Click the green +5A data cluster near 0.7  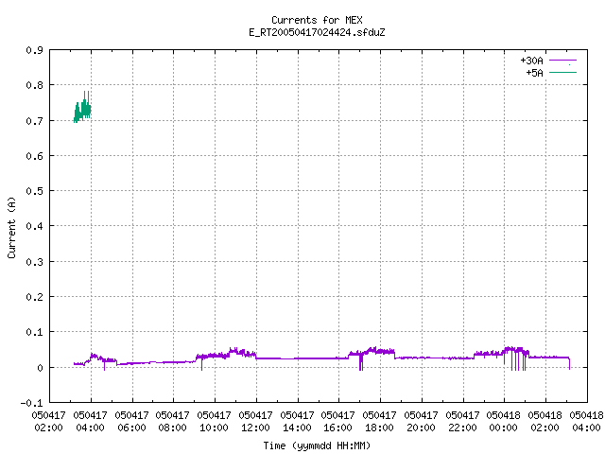point(82,110)
